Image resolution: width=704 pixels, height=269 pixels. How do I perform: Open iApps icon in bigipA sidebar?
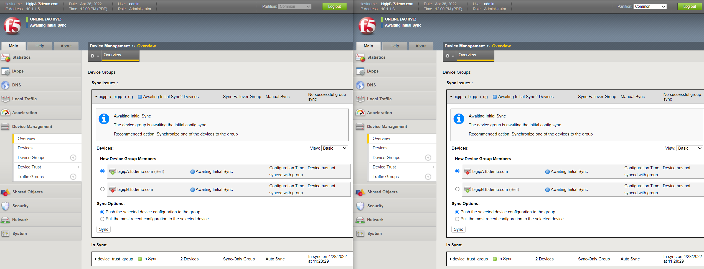(5, 71)
